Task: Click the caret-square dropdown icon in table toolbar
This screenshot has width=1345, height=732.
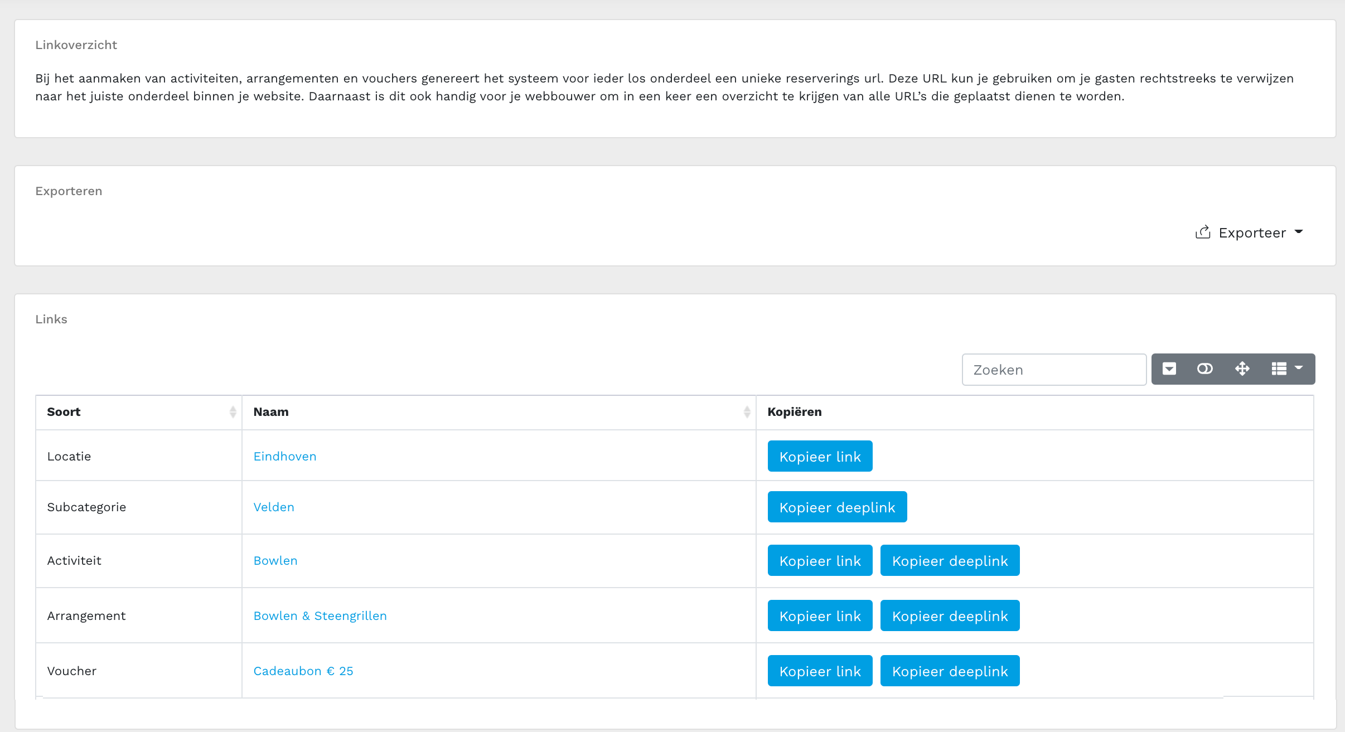Action: click(x=1169, y=369)
